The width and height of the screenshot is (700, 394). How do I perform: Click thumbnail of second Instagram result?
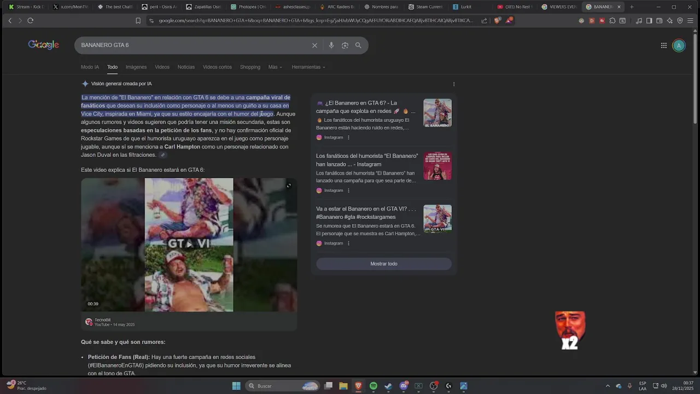[x=437, y=166]
